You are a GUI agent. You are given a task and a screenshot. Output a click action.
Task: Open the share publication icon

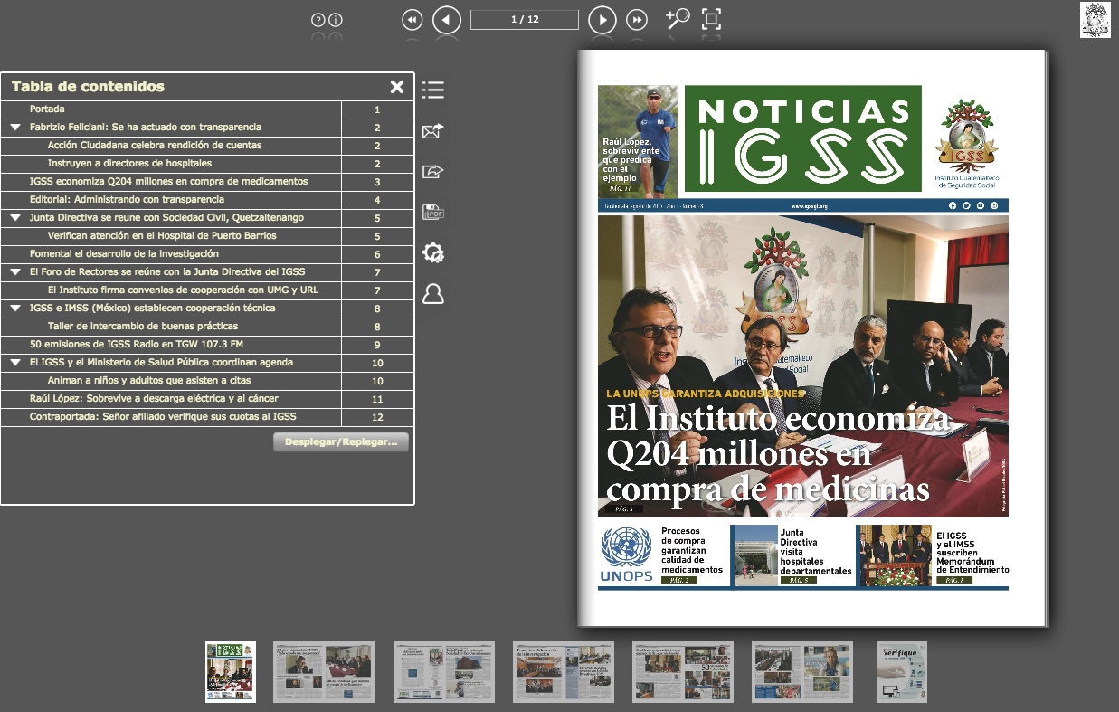[x=433, y=172]
